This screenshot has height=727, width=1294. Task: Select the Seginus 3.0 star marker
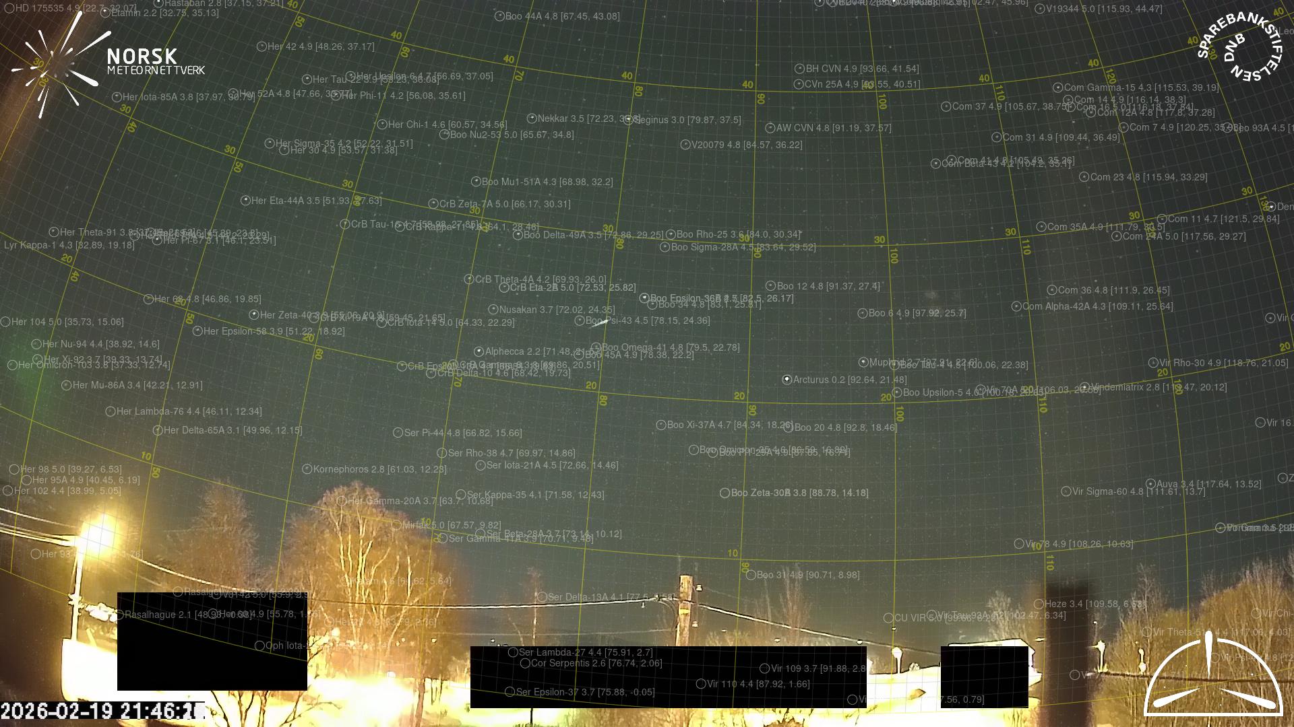(x=628, y=120)
